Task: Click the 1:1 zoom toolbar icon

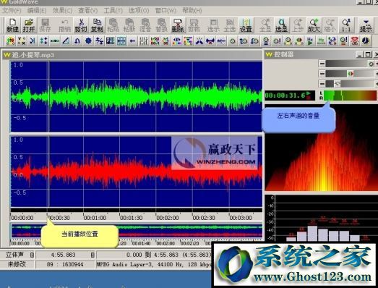Action: [x=346, y=25]
